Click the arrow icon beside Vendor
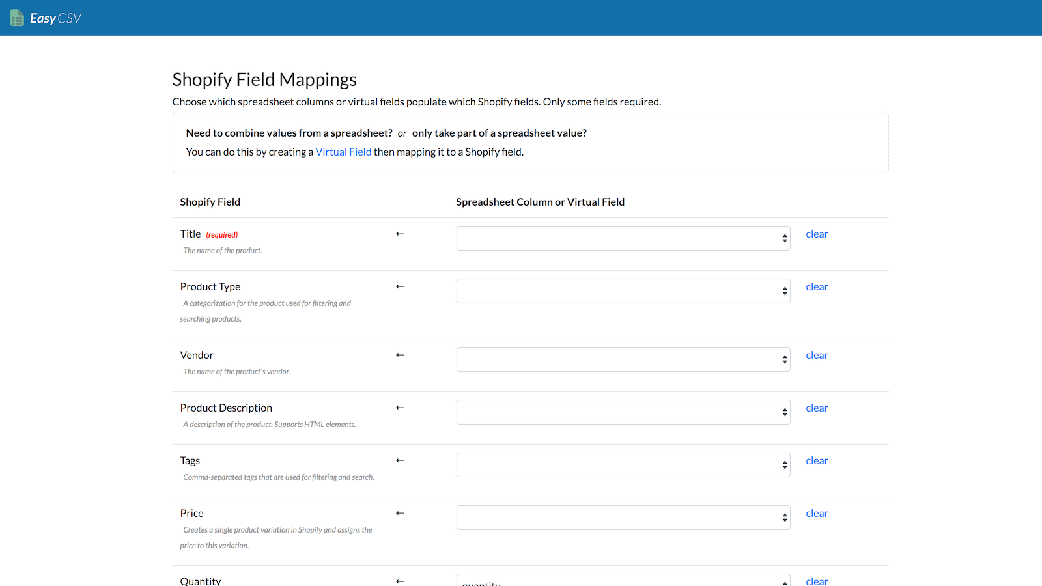 400,355
